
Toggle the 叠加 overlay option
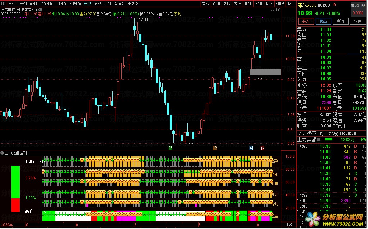216,4
